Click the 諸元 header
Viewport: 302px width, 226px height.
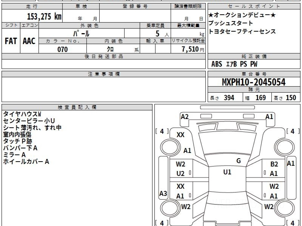point(254,90)
